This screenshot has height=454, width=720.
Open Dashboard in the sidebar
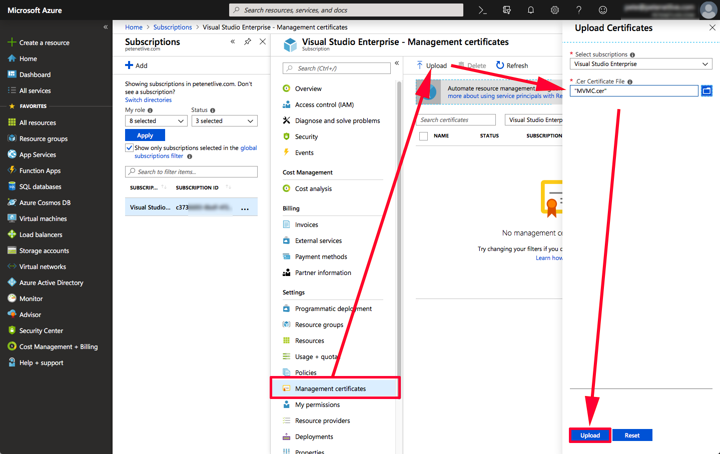tap(30, 74)
